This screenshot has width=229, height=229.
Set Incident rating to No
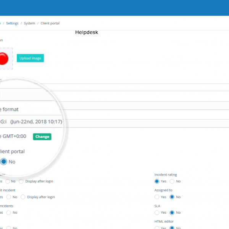coord(172,181)
